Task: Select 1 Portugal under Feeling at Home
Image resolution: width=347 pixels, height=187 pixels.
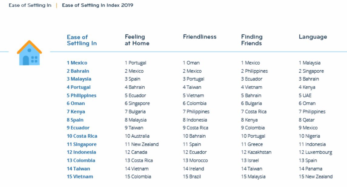Action: point(136,63)
